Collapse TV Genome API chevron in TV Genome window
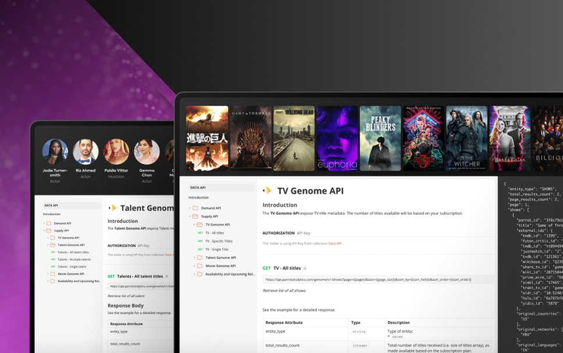The width and height of the screenshot is (563, 353). point(194,224)
